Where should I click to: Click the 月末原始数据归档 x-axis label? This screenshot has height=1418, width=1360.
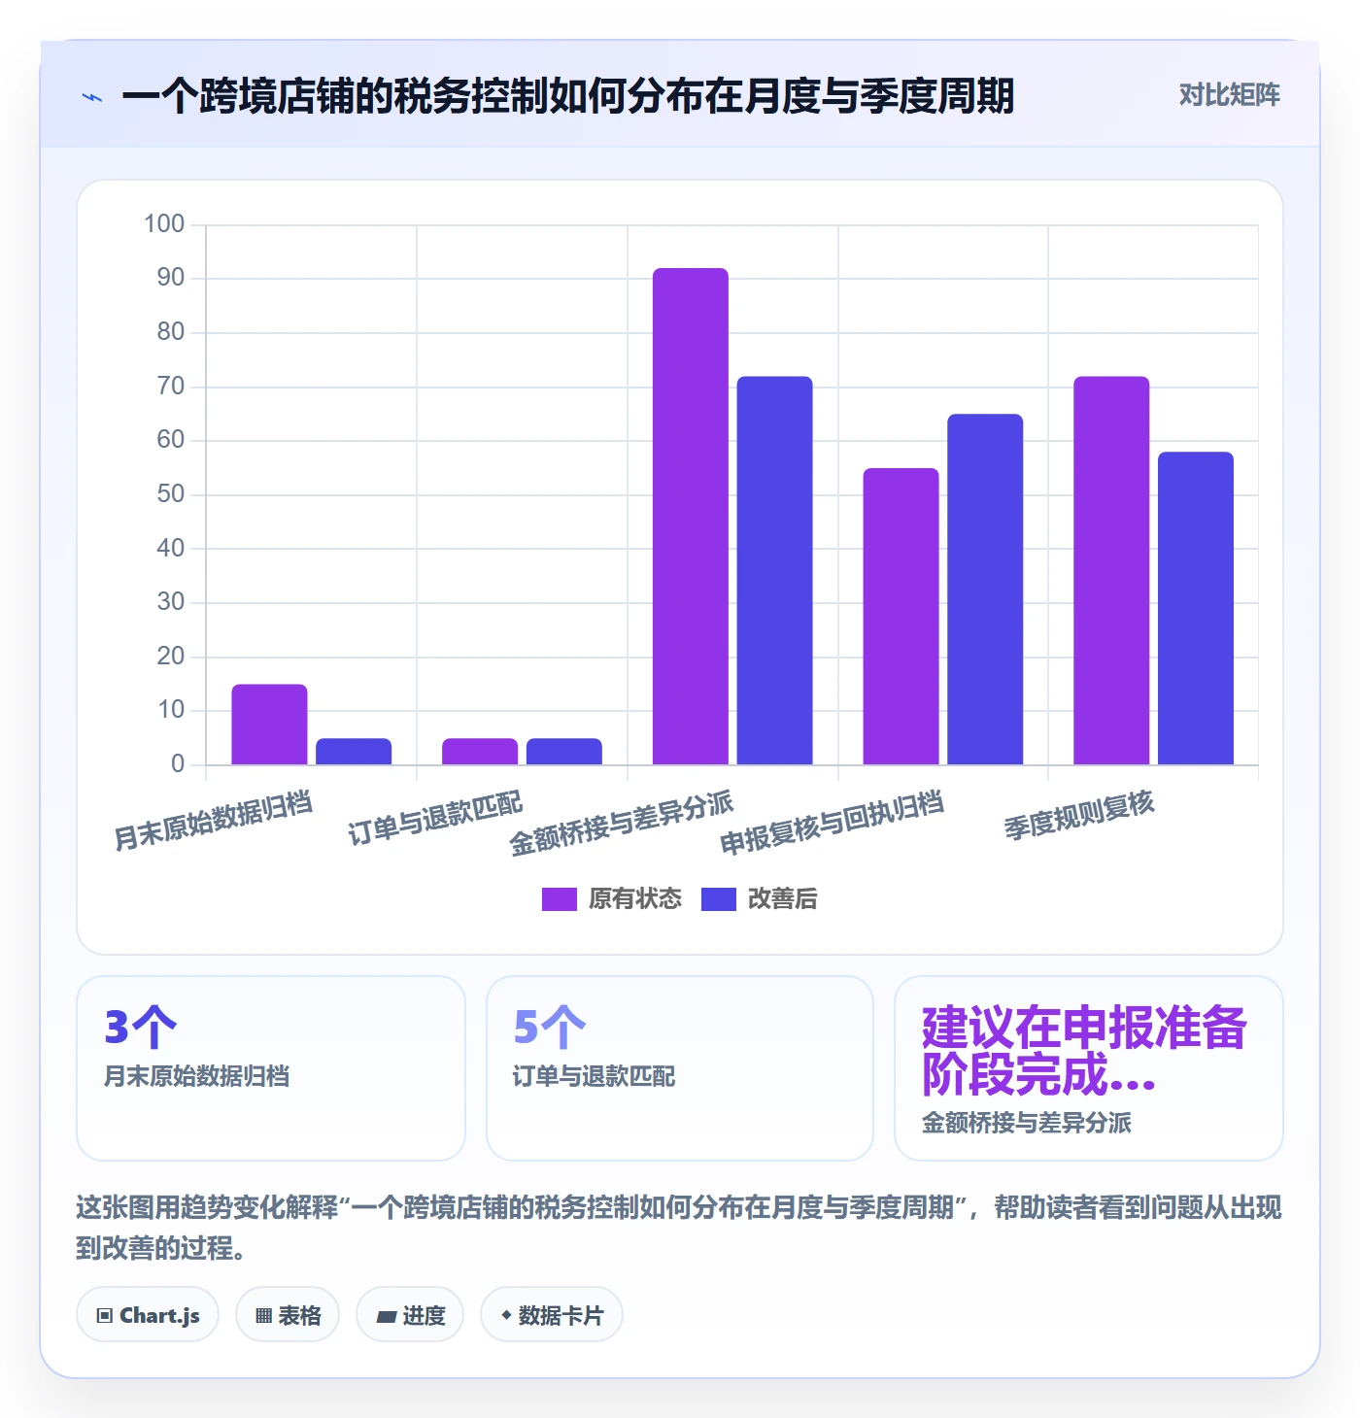click(x=213, y=821)
